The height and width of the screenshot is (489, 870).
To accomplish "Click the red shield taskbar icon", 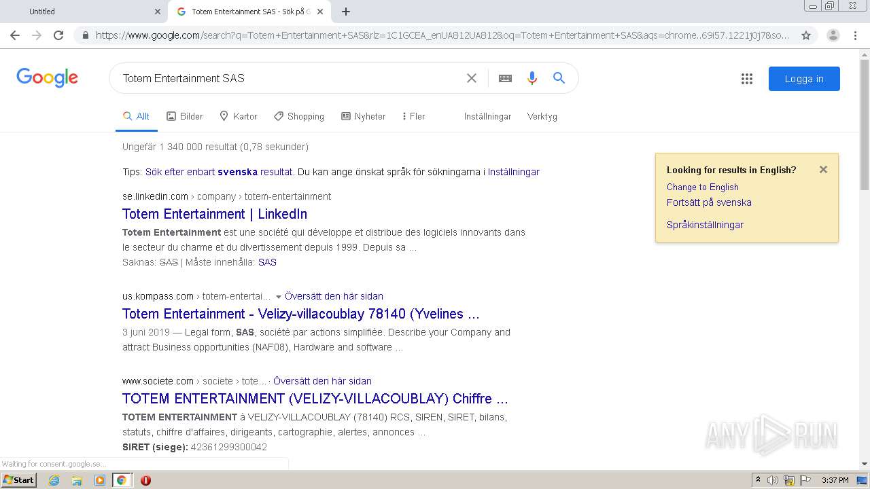I will (x=145, y=480).
